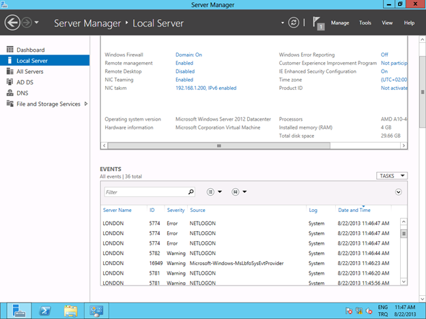Viewport: 426px width, 319px height.
Task: Click the Local Server sidebar icon
Action: pyautogui.click(x=10, y=60)
